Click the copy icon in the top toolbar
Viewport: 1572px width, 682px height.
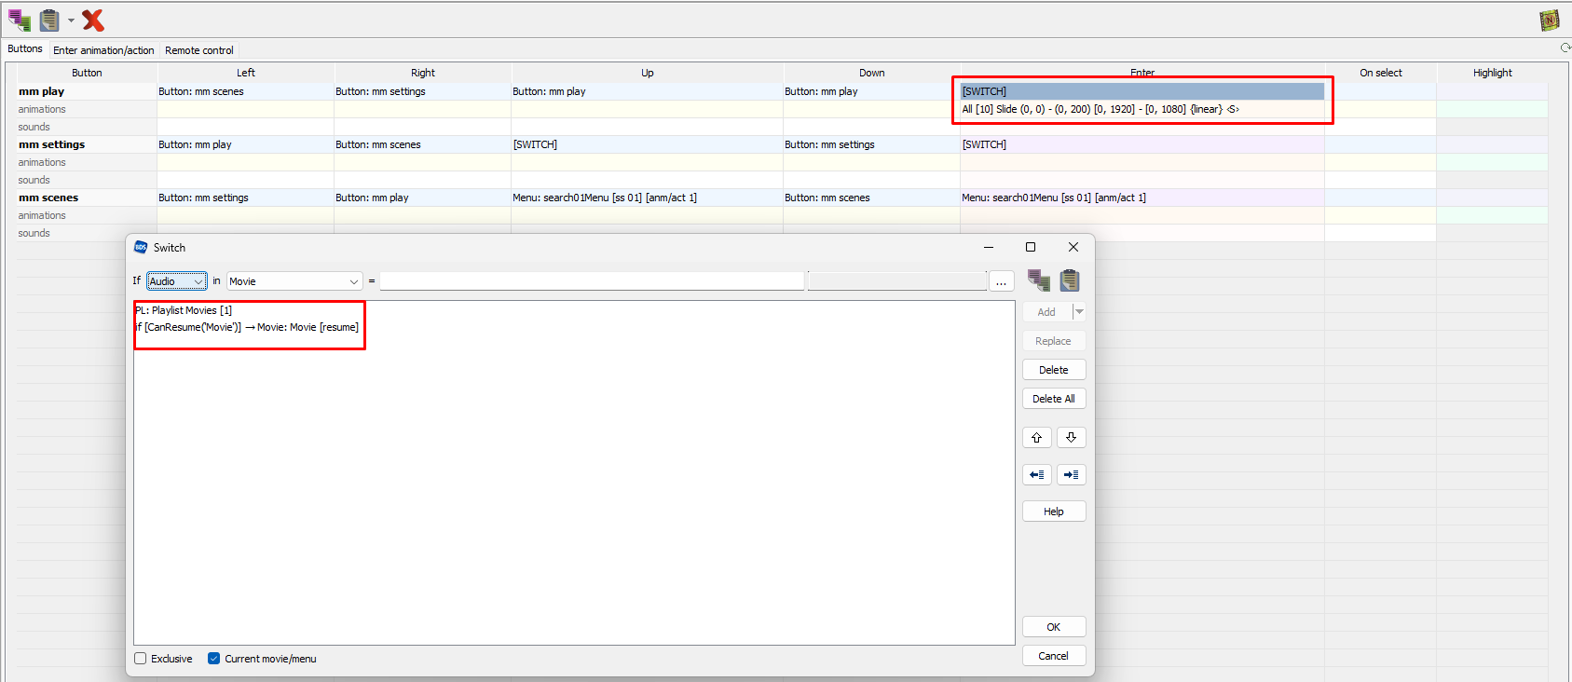pyautogui.click(x=20, y=20)
